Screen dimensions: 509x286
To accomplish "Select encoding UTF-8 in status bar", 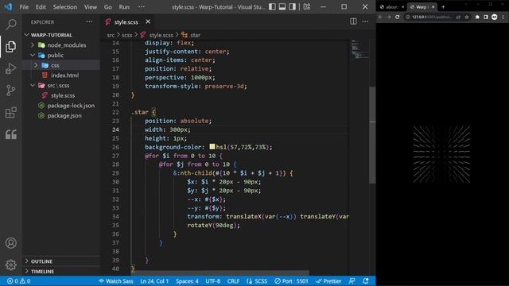I will click(213, 280).
